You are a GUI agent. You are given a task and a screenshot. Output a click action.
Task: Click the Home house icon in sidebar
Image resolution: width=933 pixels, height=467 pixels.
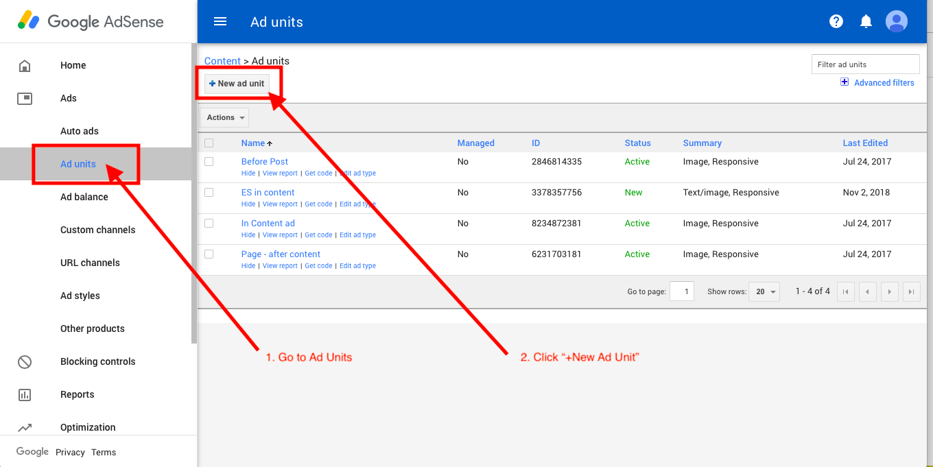click(25, 66)
